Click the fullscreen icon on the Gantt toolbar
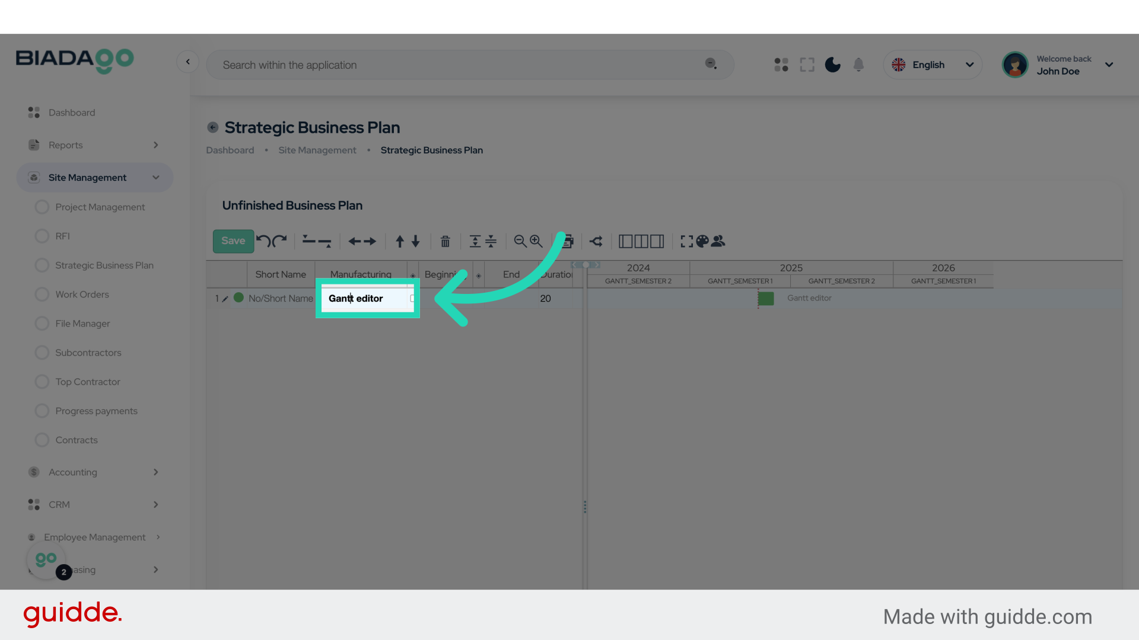The height and width of the screenshot is (640, 1139). 686,241
